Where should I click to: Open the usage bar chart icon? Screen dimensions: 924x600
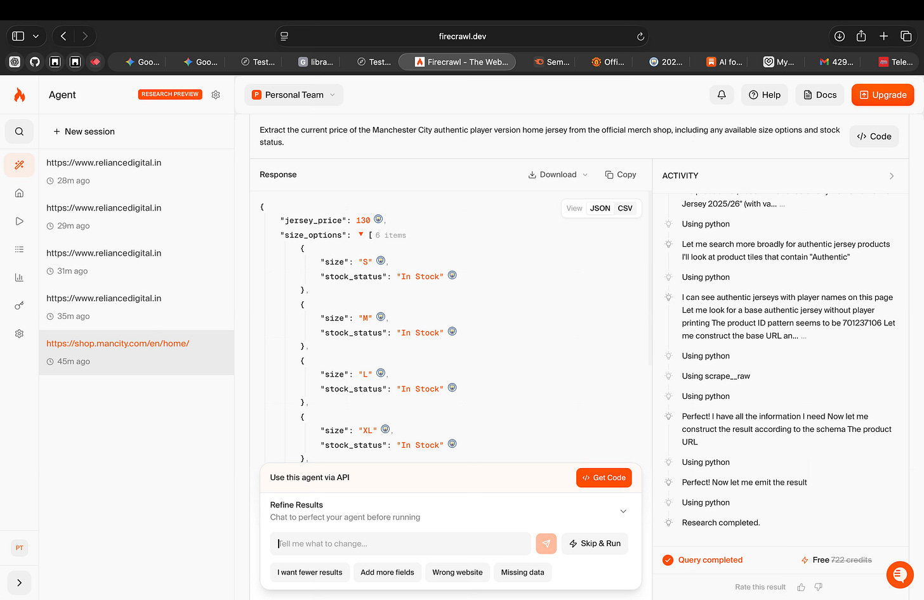20,277
